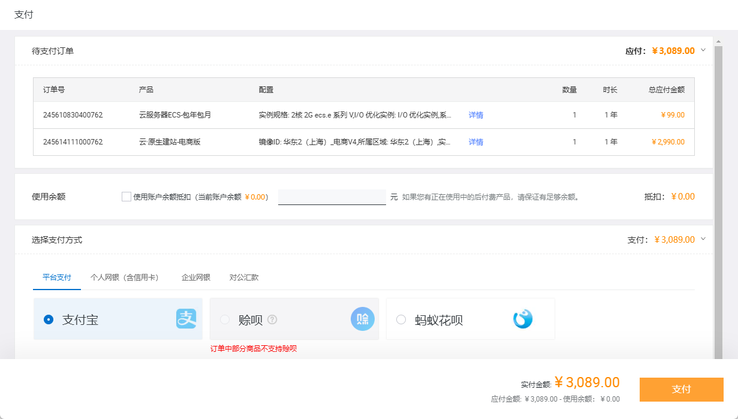
Task: Collapse the 选择支付方式 section chevron
Action: pyautogui.click(x=703, y=239)
